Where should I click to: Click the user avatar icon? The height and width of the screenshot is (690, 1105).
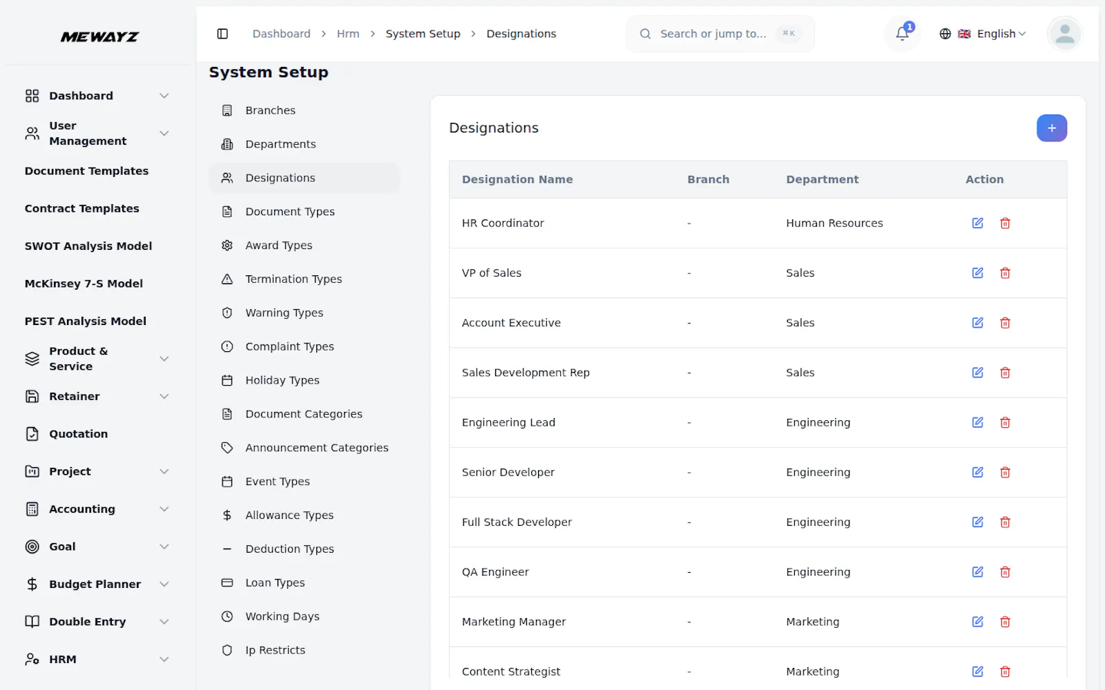point(1064,34)
